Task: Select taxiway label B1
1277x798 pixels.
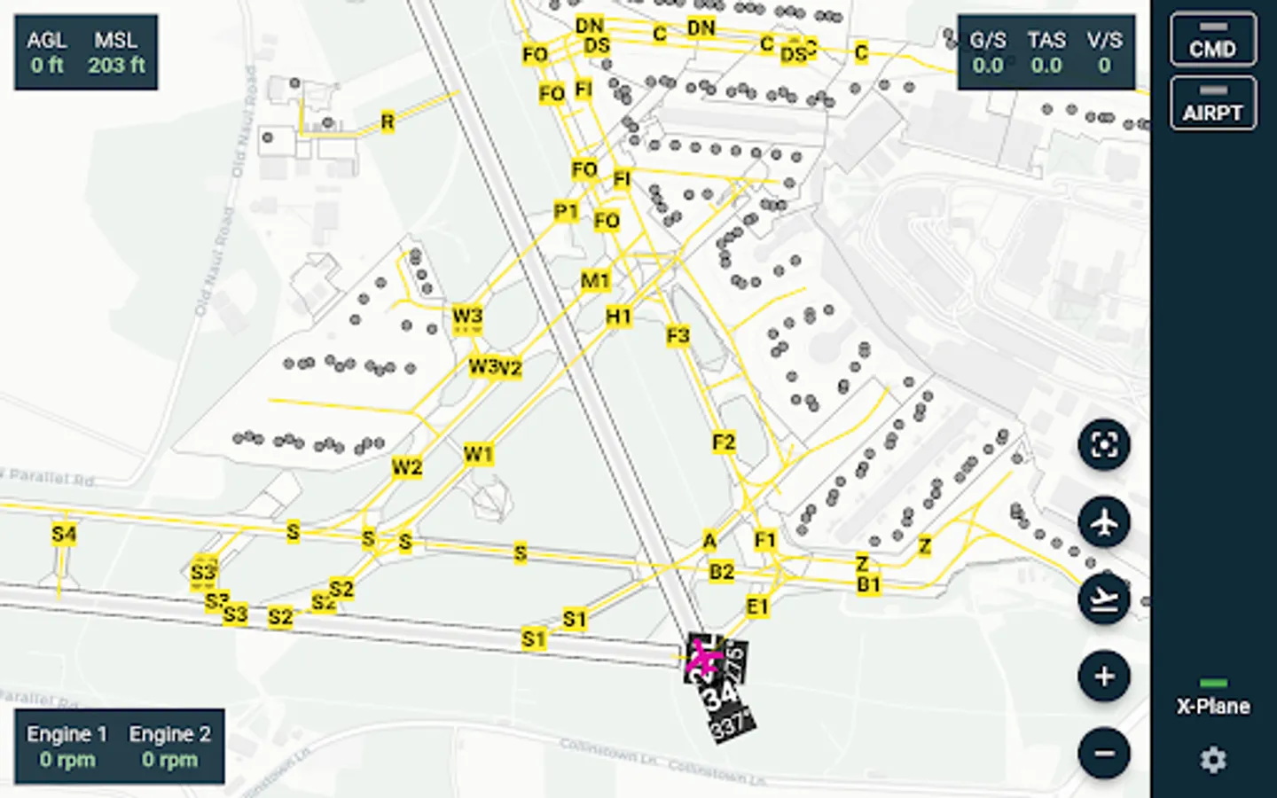Action: (868, 584)
